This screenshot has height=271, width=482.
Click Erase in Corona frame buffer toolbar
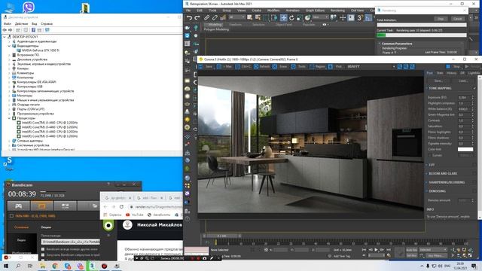[x=280, y=66]
